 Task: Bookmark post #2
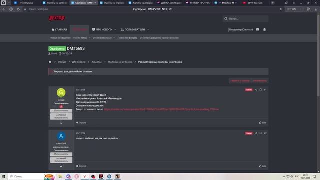click(x=260, y=133)
